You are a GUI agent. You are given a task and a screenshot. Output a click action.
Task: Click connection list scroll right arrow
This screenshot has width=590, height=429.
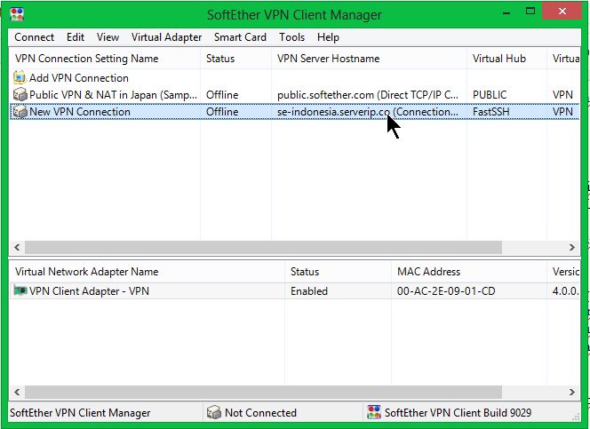point(572,247)
